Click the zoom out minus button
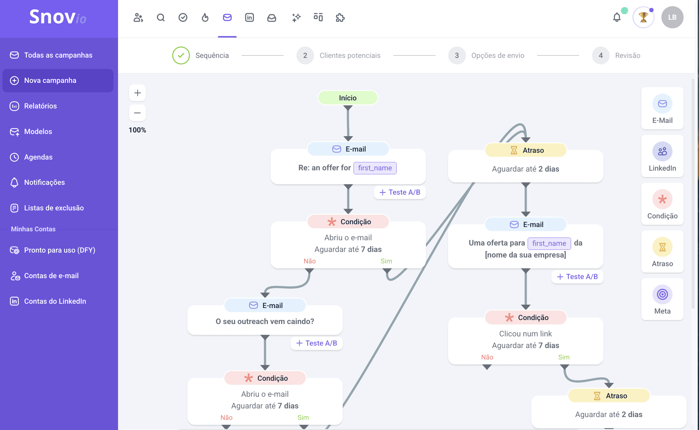699x430 pixels. 137,113
